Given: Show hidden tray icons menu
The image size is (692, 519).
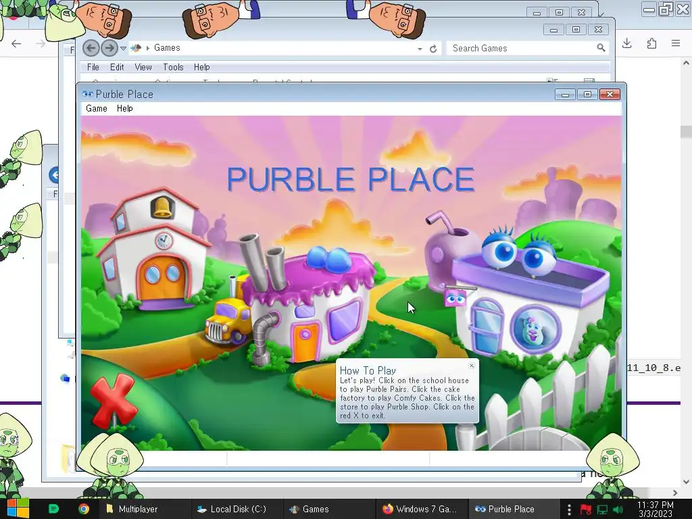Looking at the screenshot, I should [569, 510].
